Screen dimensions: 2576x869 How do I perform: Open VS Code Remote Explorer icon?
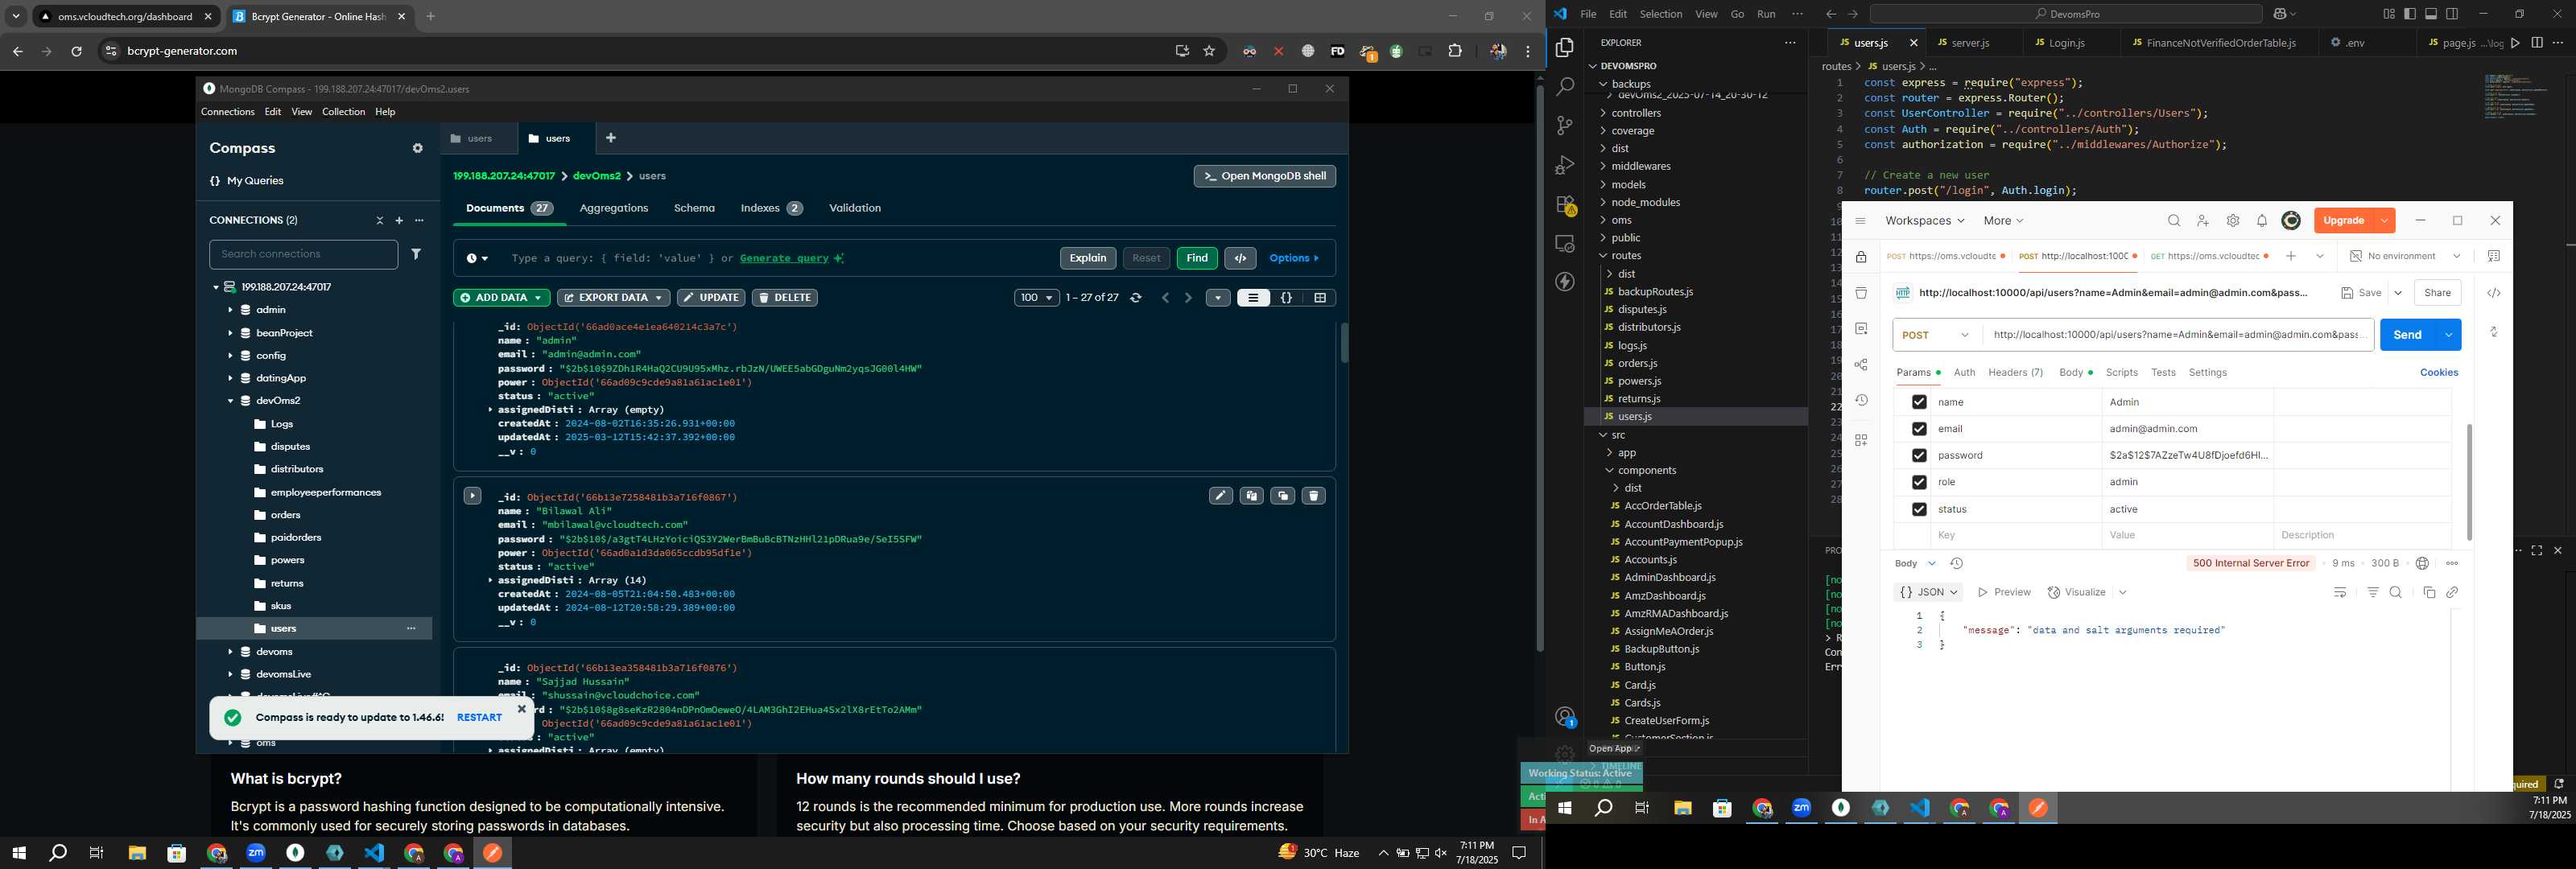[x=1565, y=244]
